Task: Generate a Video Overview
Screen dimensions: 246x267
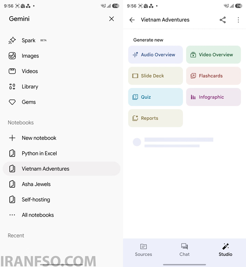Action: pyautogui.click(x=213, y=55)
